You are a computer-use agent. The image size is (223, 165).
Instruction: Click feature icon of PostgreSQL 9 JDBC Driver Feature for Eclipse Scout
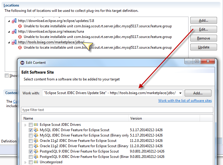(36, 151)
